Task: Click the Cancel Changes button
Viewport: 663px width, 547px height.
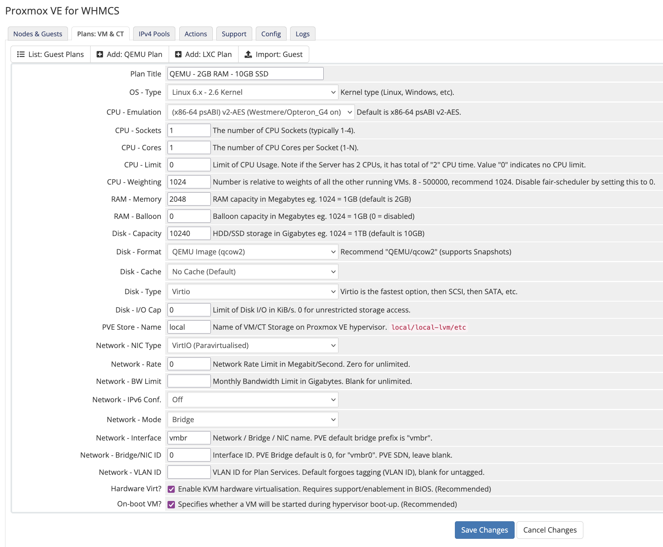Action: click(x=549, y=530)
